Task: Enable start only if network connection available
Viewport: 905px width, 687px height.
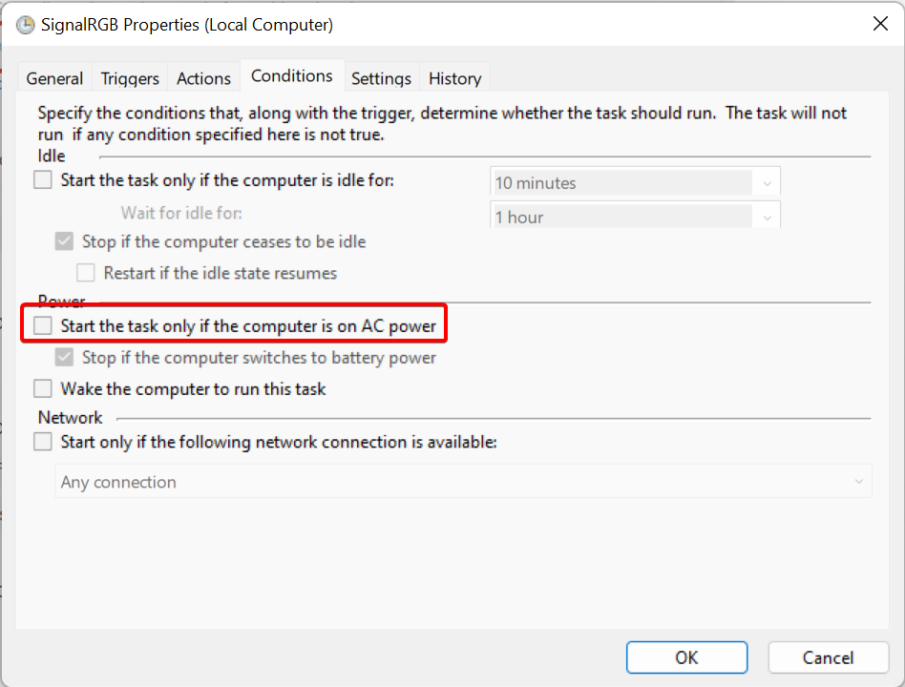Action: [43, 442]
